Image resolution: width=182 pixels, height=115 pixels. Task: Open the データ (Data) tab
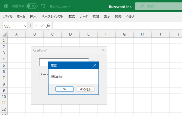tap(83, 16)
